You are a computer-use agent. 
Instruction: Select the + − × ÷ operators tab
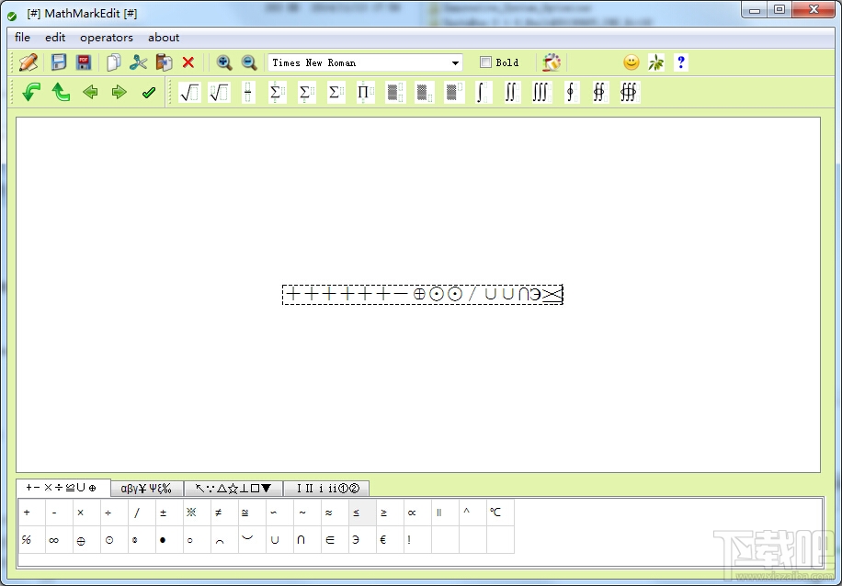click(63, 487)
